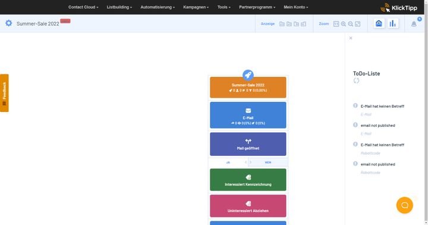The image size is (428, 225).
Task: Select third Anzeige view mode icon
Action: [296, 24]
